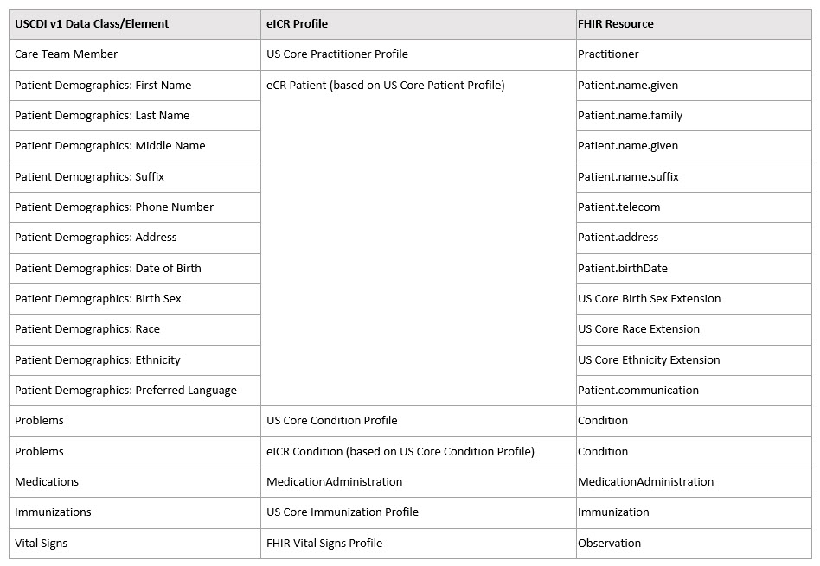Select the "Care Team Member" cell
This screenshot has height=566, width=820.
[x=66, y=54]
